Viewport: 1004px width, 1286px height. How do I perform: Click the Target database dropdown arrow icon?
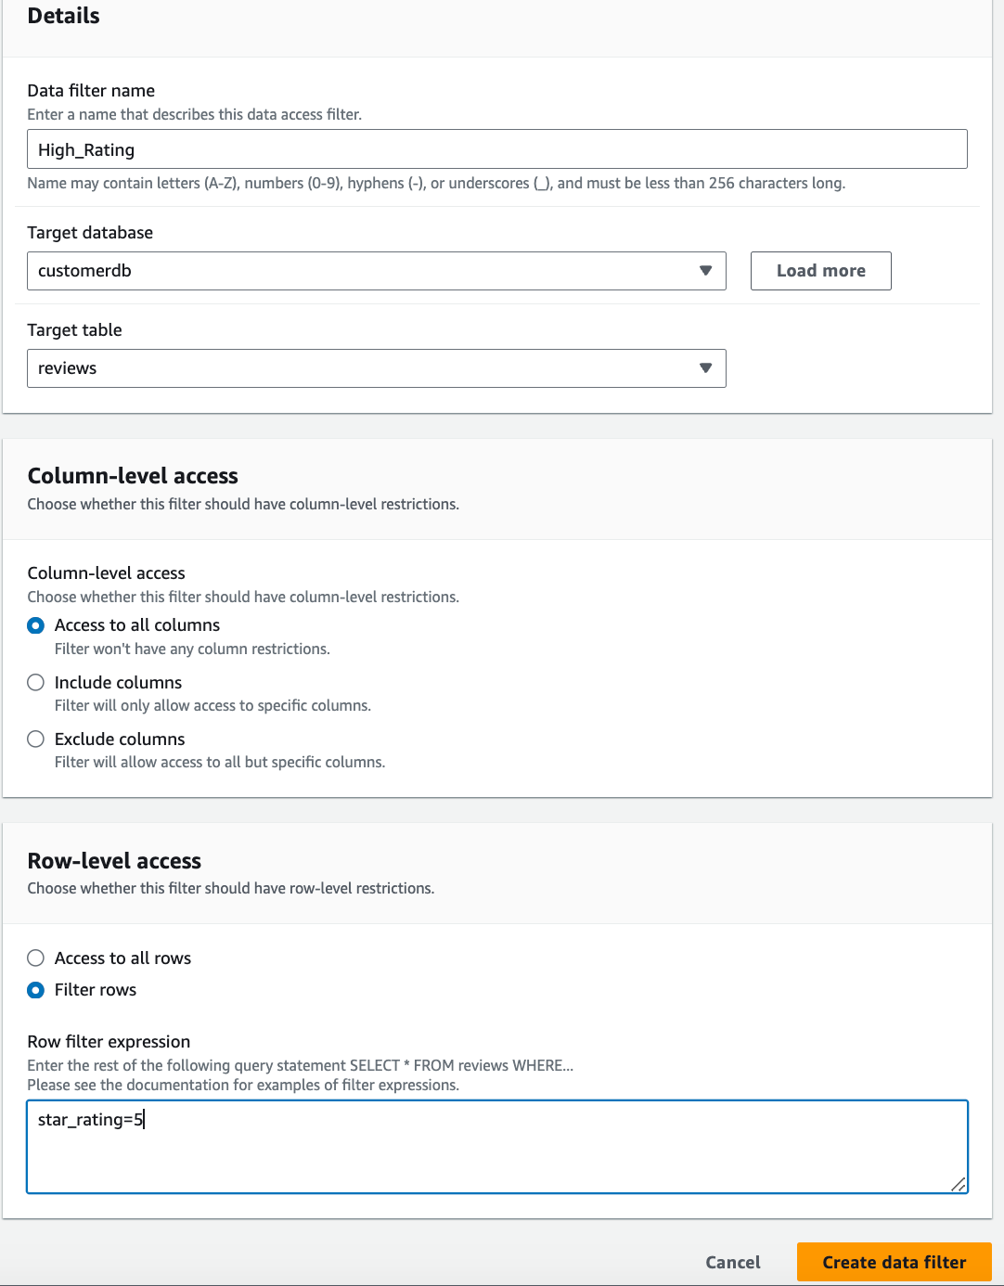click(x=705, y=271)
